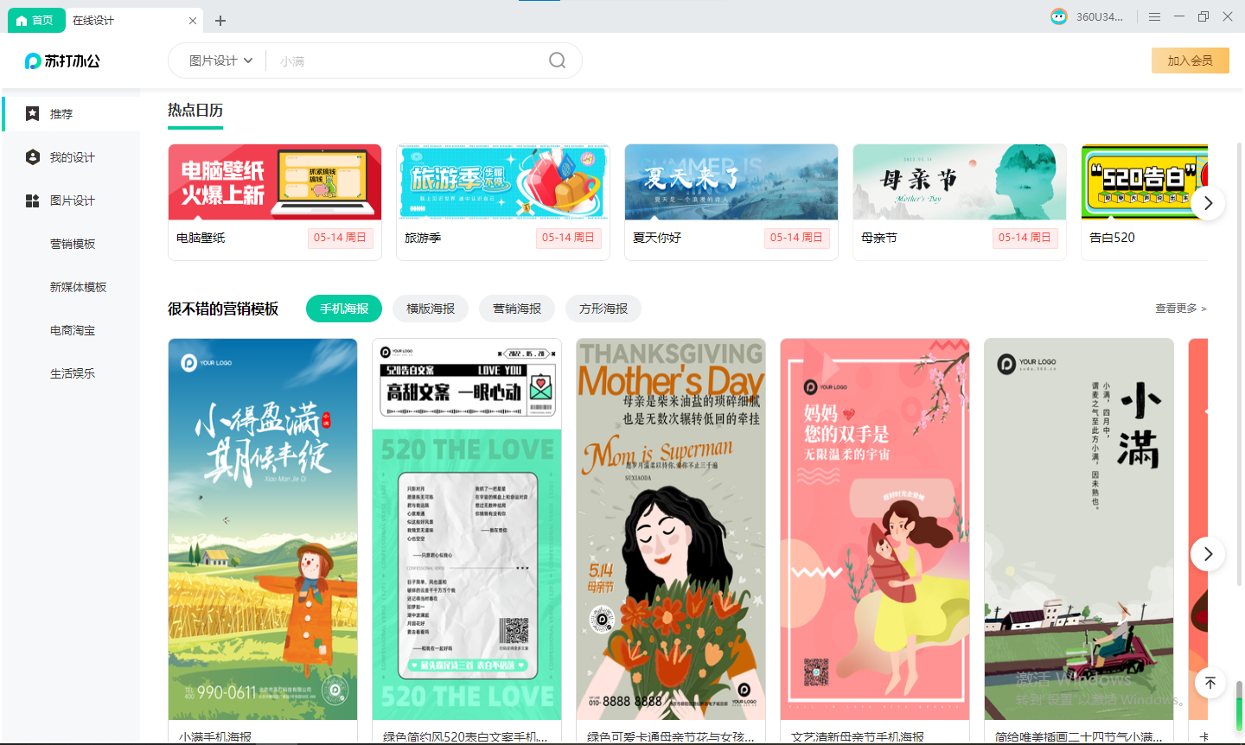The height and width of the screenshot is (745, 1245).
Task: Click the back-to-top arrow button
Action: 1210,682
